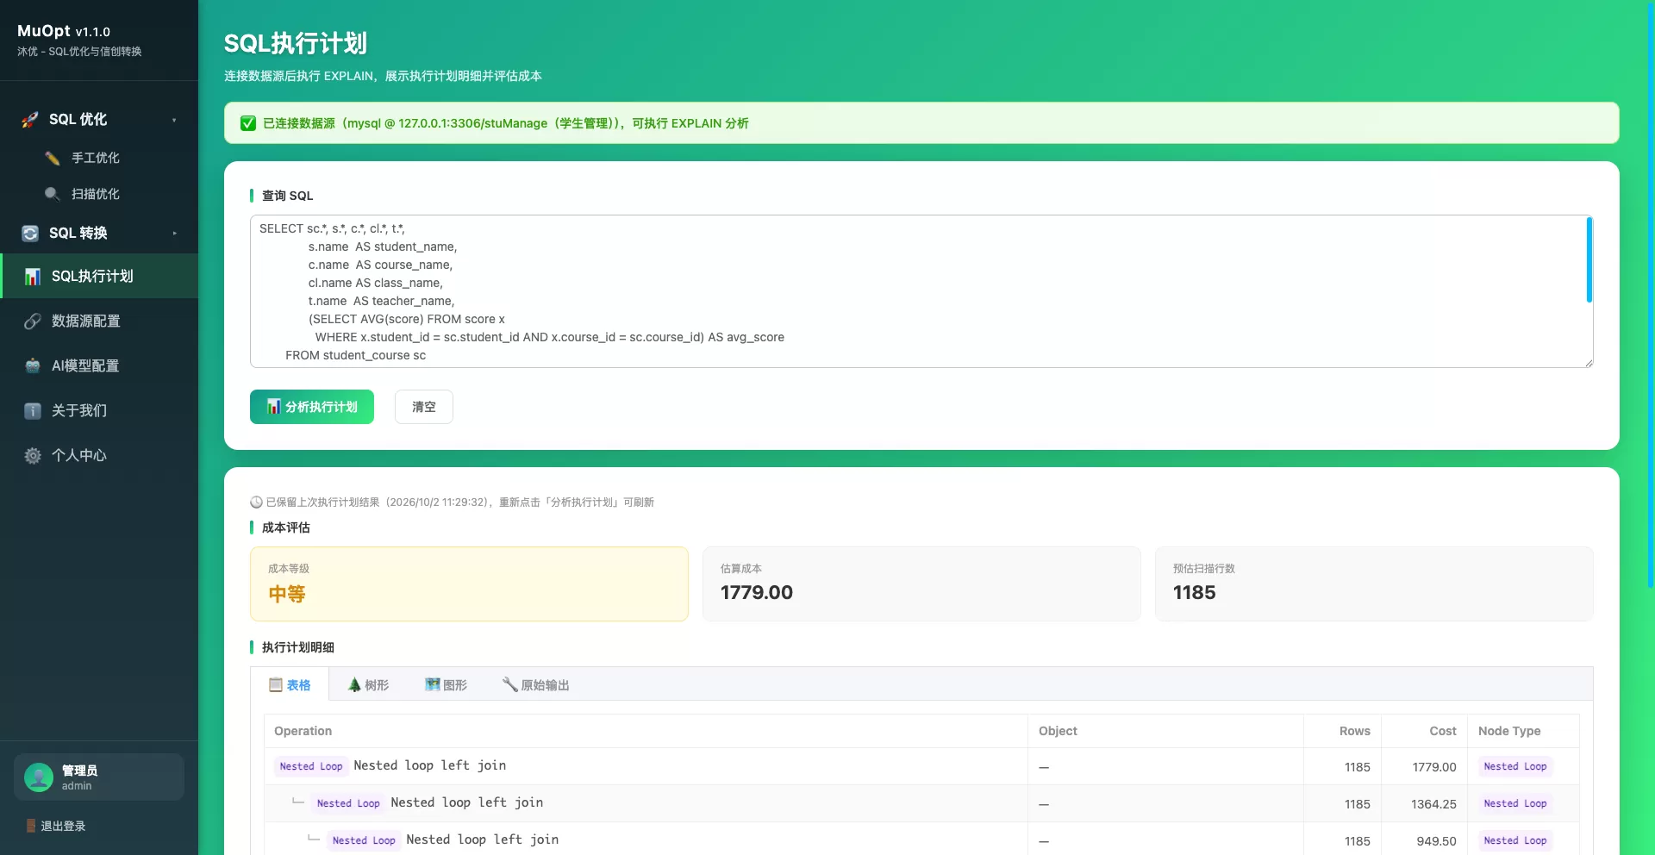
Task: Switch to the 树形 tab
Action: 368,684
